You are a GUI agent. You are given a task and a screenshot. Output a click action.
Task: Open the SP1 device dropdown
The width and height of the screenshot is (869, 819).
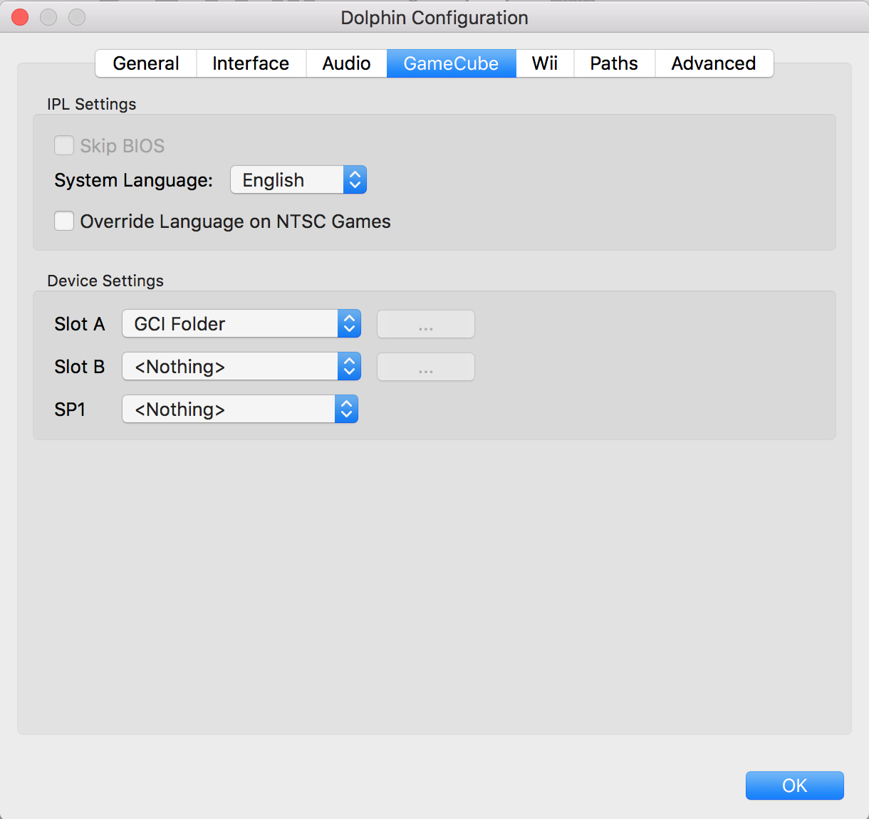tap(240, 409)
